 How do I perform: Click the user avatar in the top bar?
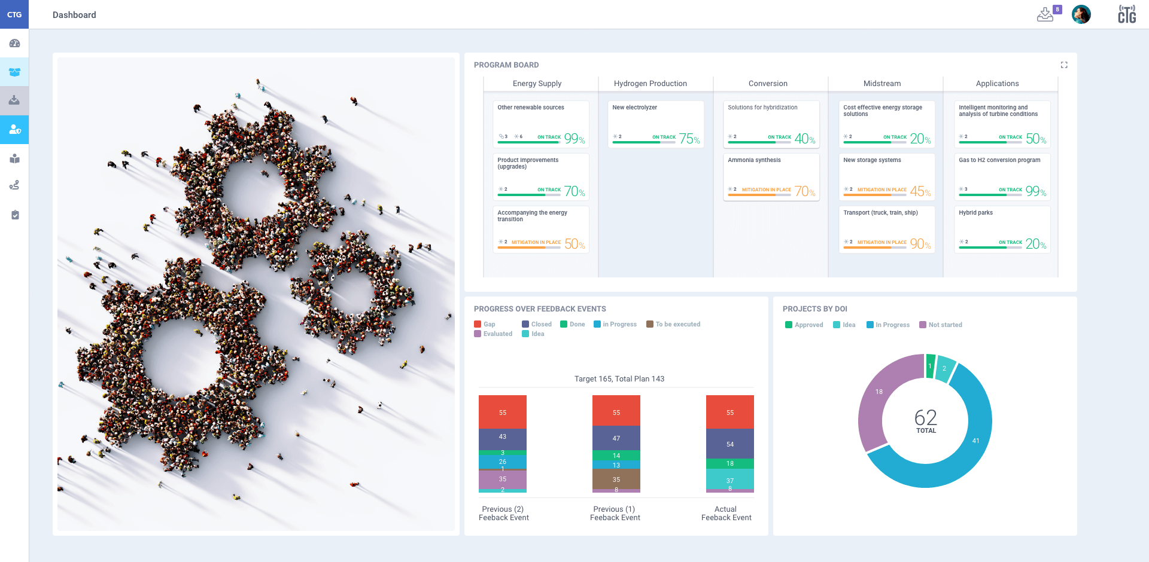tap(1081, 14)
